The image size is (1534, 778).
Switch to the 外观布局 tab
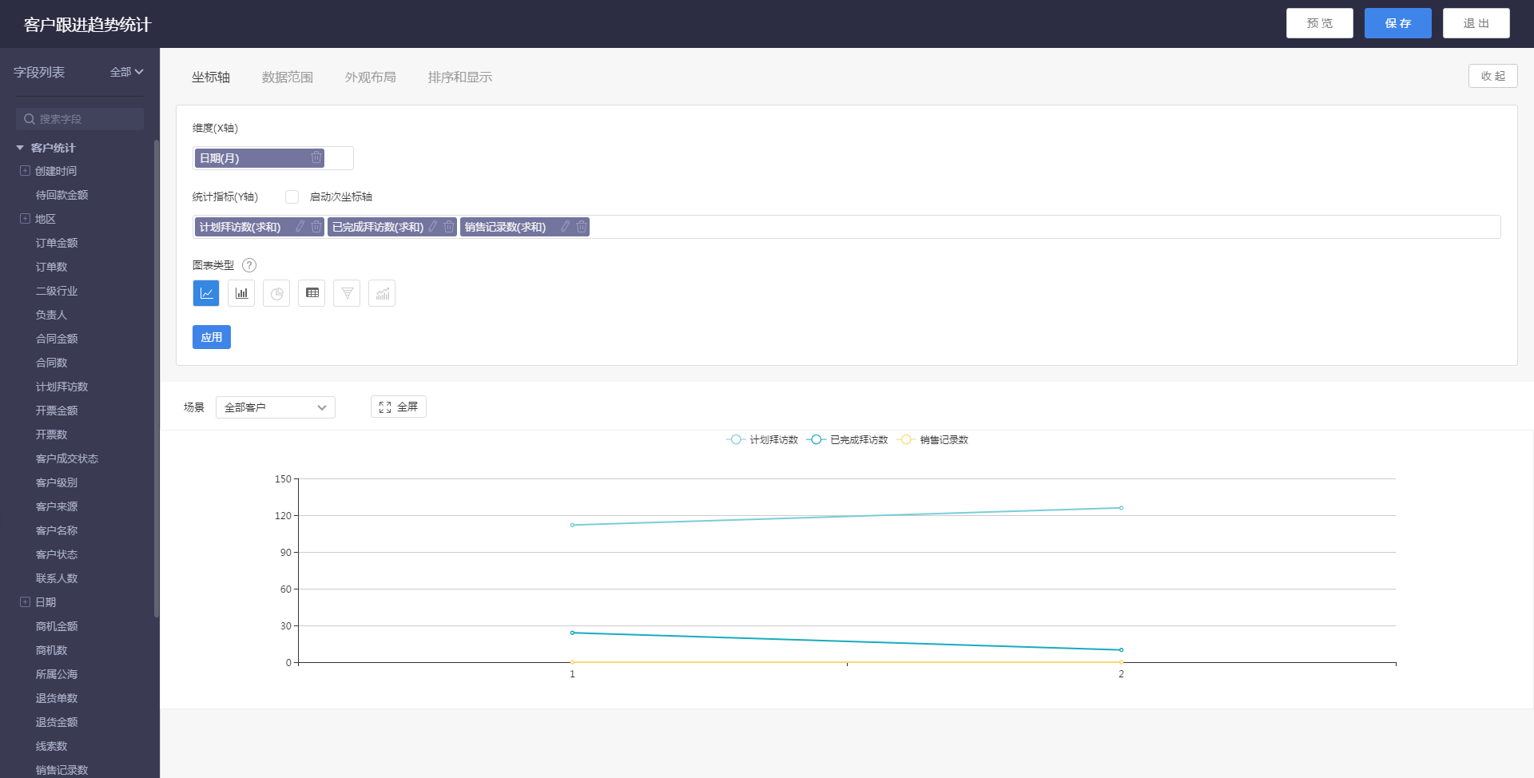[x=371, y=77]
